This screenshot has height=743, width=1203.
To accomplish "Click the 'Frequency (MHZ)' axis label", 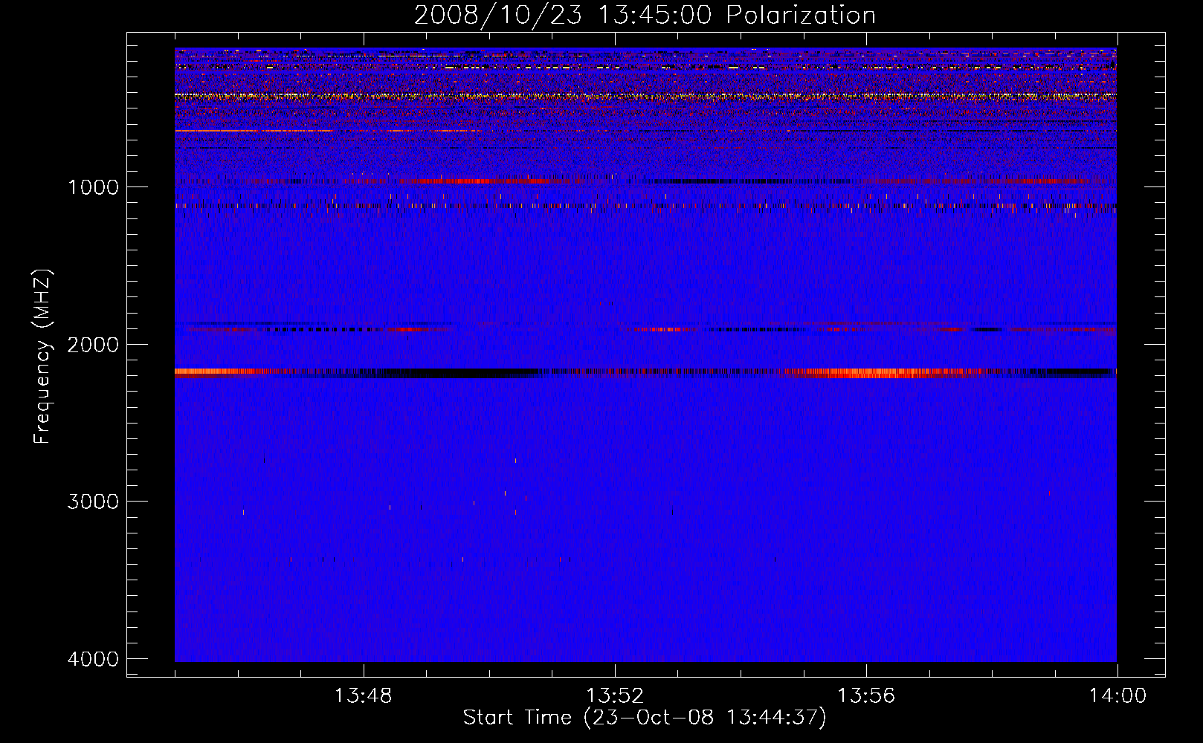I will click(x=42, y=357).
